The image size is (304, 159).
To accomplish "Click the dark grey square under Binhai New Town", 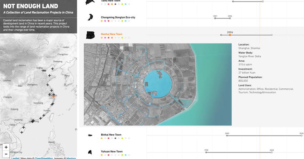I will pyautogui.click(x=116, y=138).
